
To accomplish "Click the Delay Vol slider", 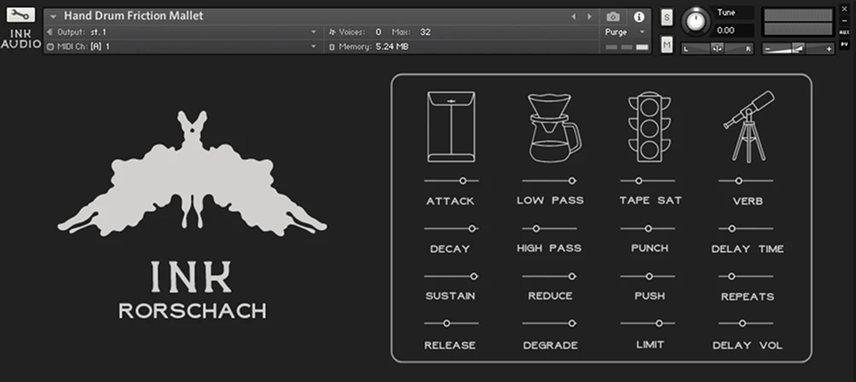I will tap(746, 323).
